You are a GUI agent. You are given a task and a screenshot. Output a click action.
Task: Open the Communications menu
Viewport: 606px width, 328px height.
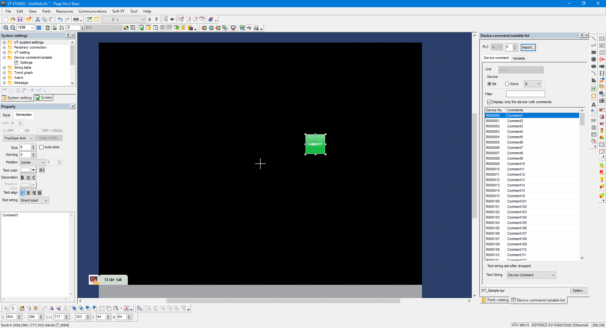pyautogui.click(x=92, y=11)
